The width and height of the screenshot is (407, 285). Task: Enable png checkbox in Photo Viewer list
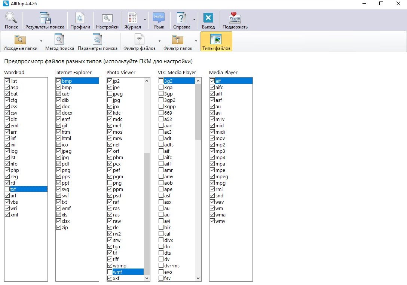pyautogui.click(x=110, y=183)
